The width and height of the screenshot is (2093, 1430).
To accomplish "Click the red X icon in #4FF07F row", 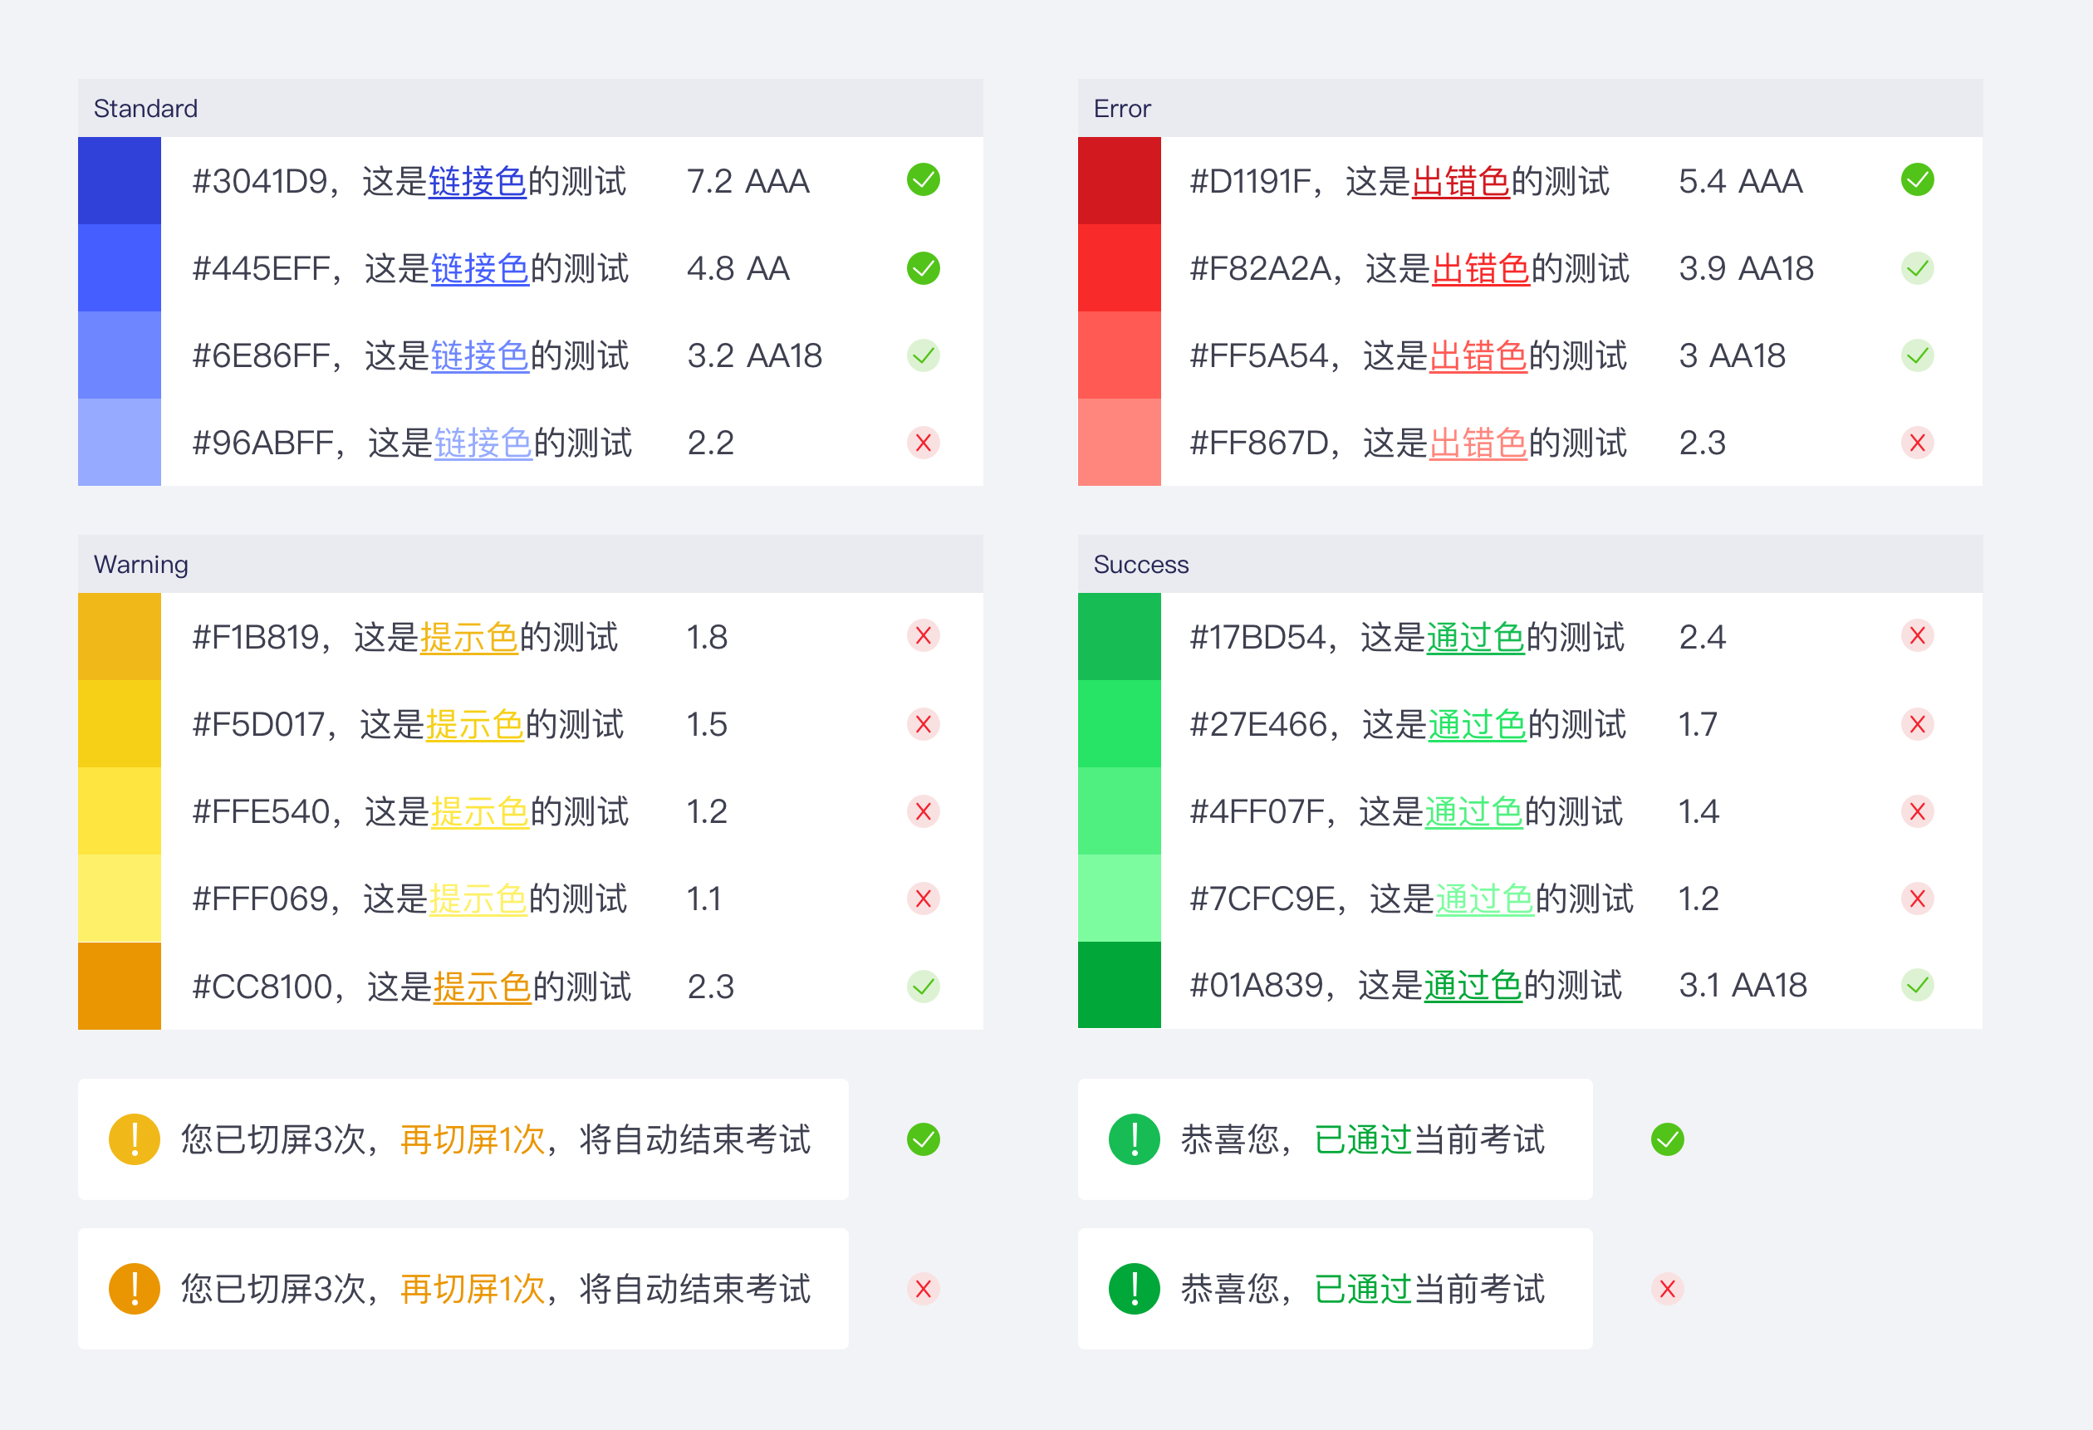I will tap(1918, 811).
